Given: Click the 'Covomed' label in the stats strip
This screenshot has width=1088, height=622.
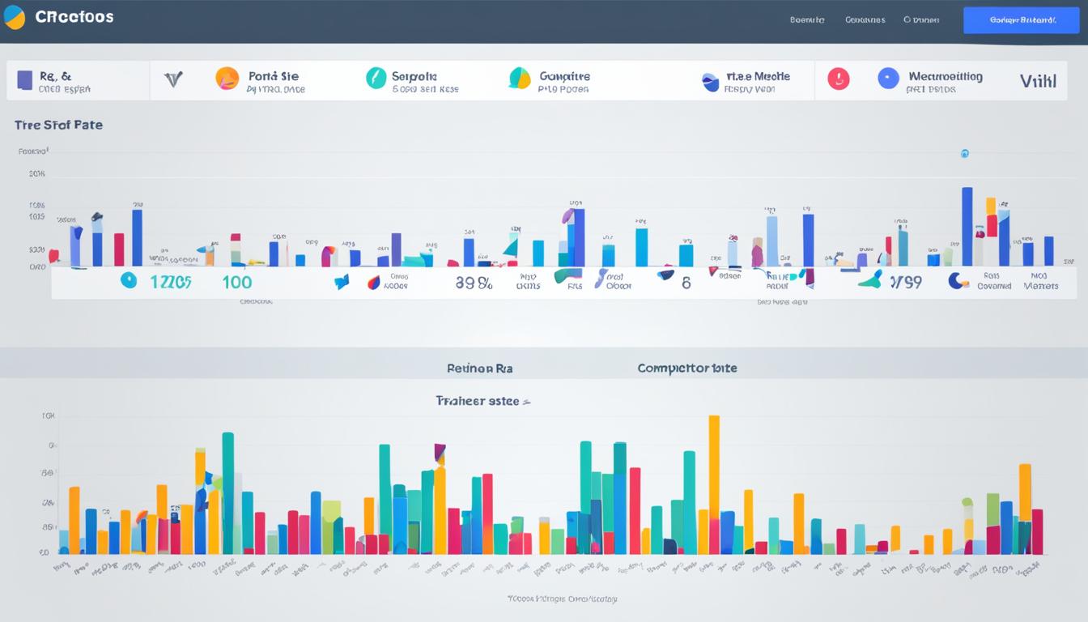Looking at the screenshot, I should pyautogui.click(x=994, y=286).
